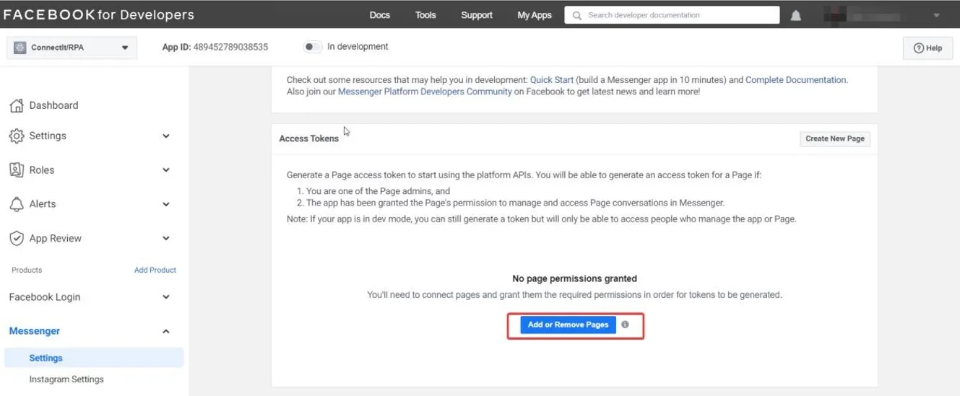Click the info icon beside Add or Remove Pages

[x=625, y=325]
